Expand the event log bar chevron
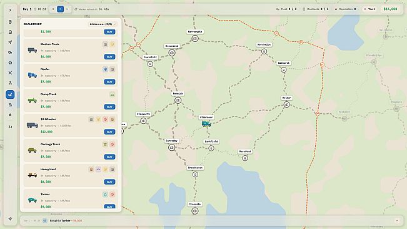Image resolution: width=407 pixels, height=229 pixels. [397, 221]
